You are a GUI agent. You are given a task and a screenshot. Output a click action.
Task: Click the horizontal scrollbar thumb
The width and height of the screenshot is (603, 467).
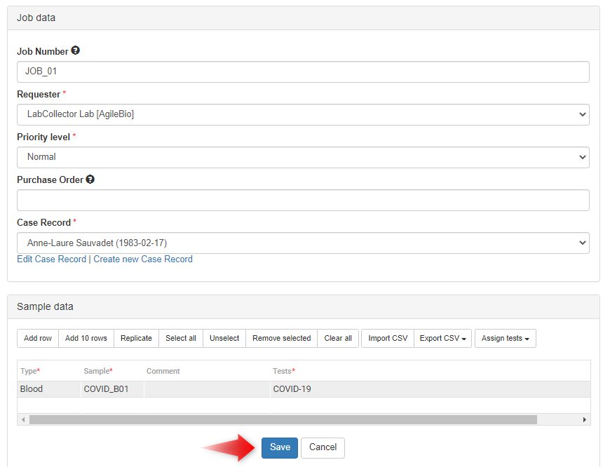pyautogui.click(x=283, y=419)
